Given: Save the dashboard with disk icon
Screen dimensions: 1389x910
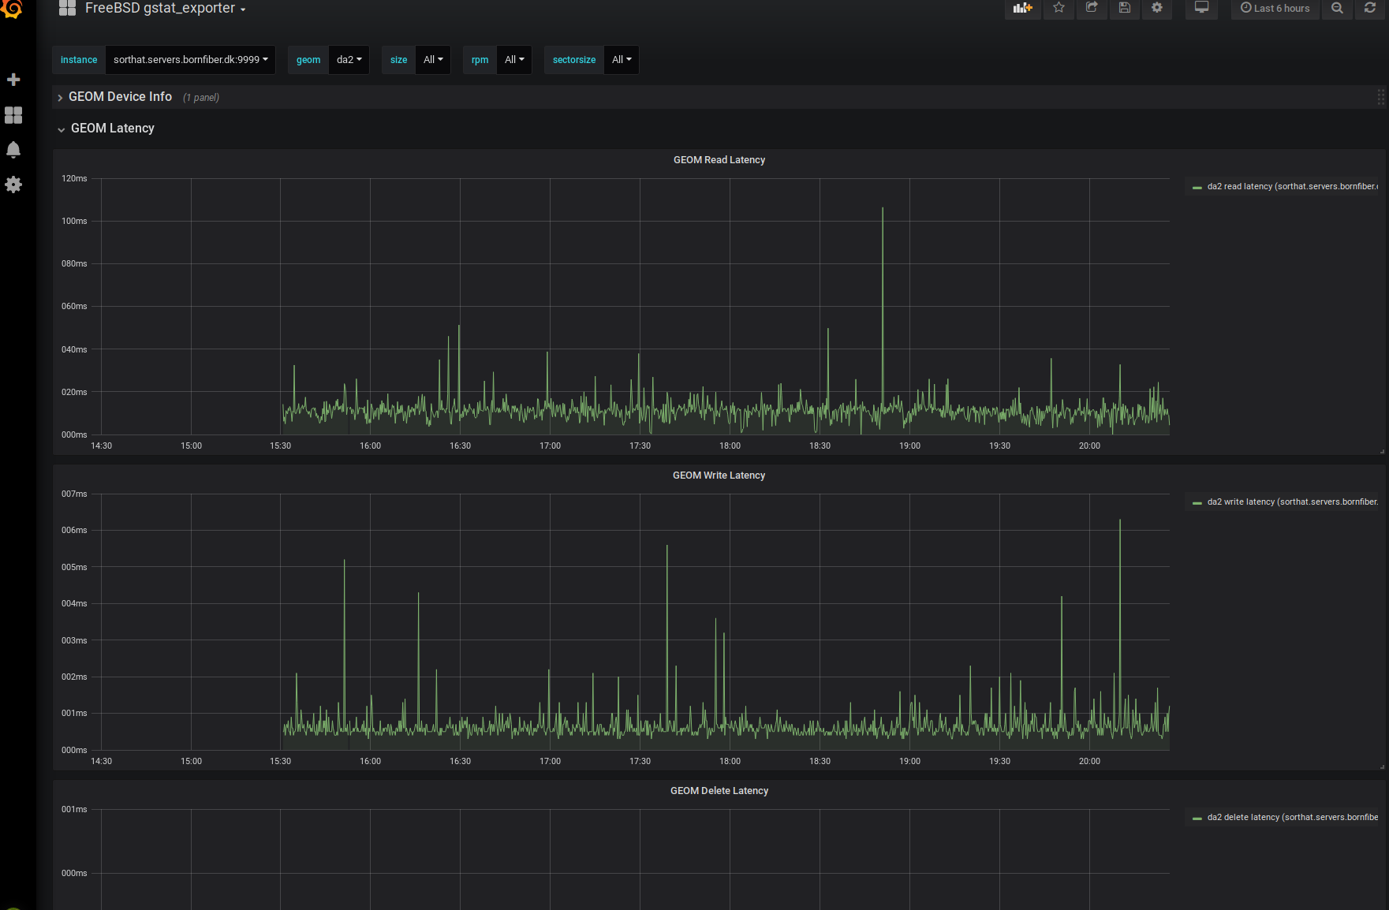Looking at the screenshot, I should click(1125, 8).
